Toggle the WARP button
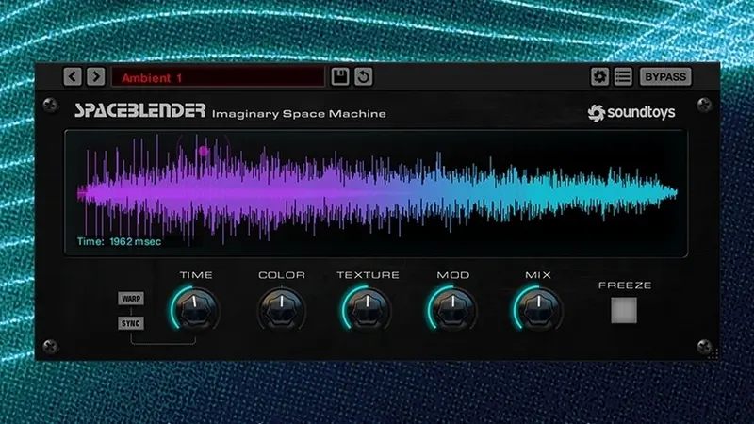This screenshot has width=754, height=424. click(x=131, y=299)
